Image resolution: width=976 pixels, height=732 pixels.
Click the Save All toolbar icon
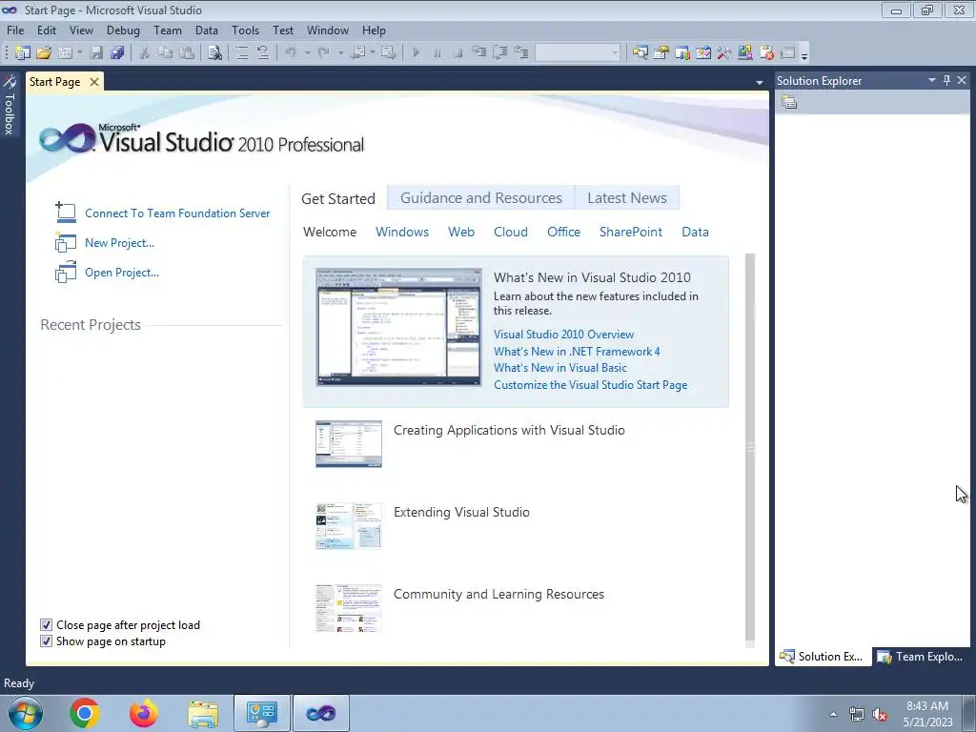(x=117, y=53)
